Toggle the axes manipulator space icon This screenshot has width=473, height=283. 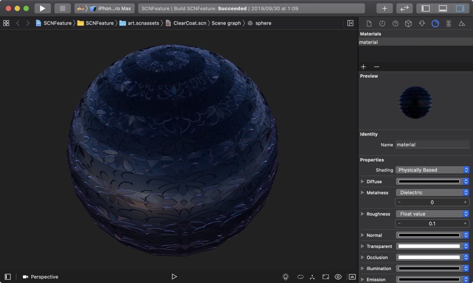pos(313,277)
